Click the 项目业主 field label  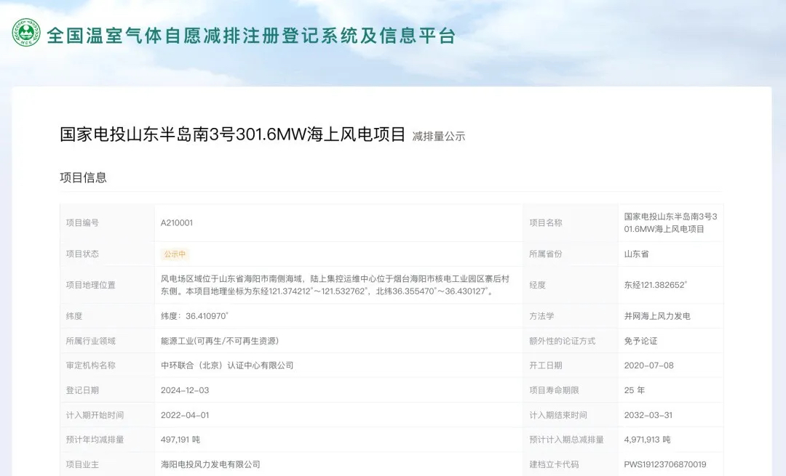[x=82, y=464]
